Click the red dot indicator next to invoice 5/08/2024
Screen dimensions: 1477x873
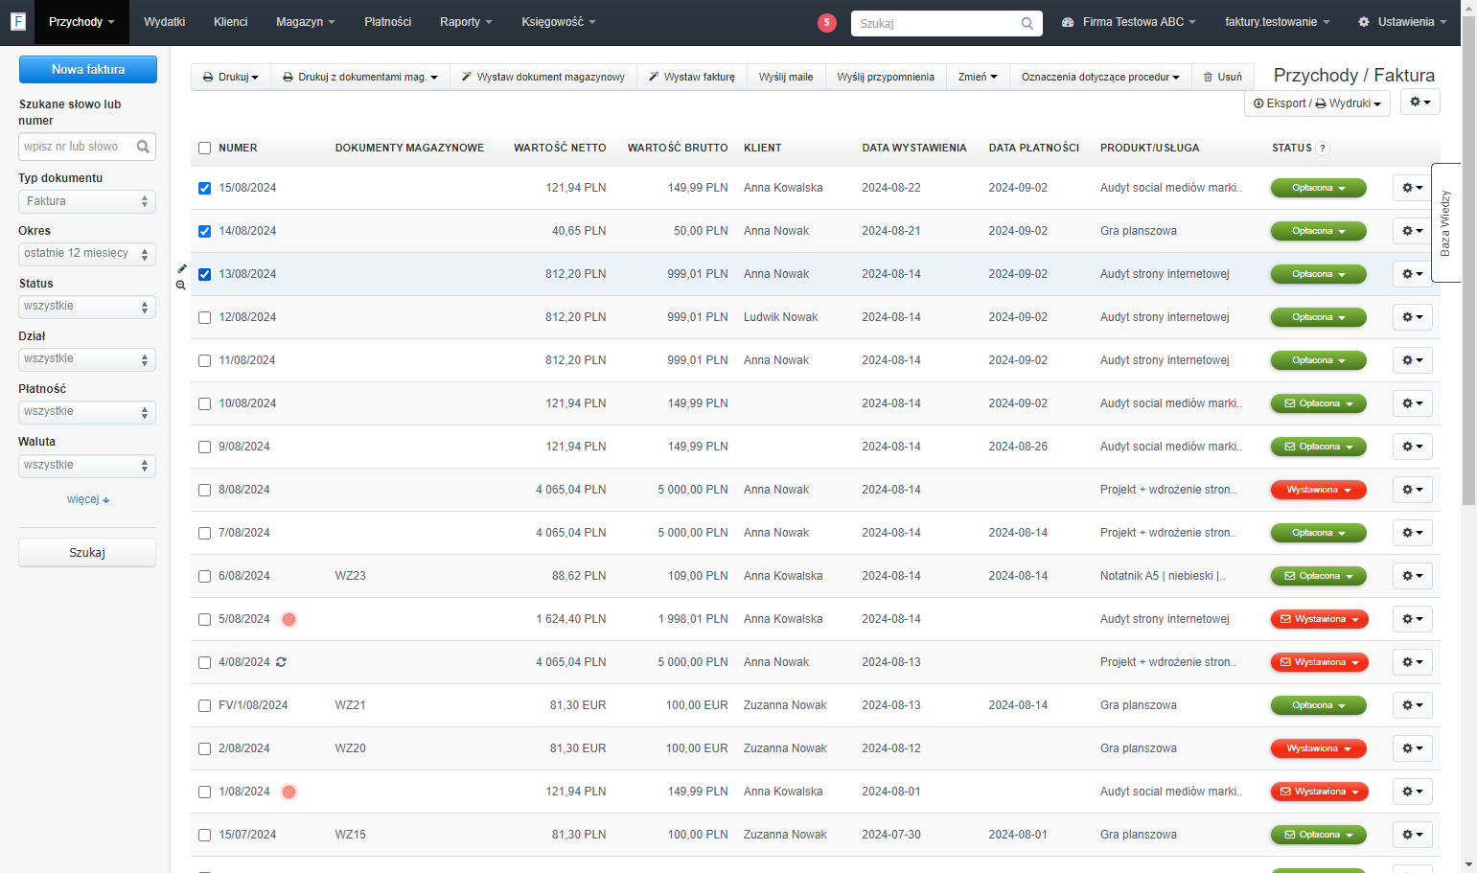coord(288,619)
